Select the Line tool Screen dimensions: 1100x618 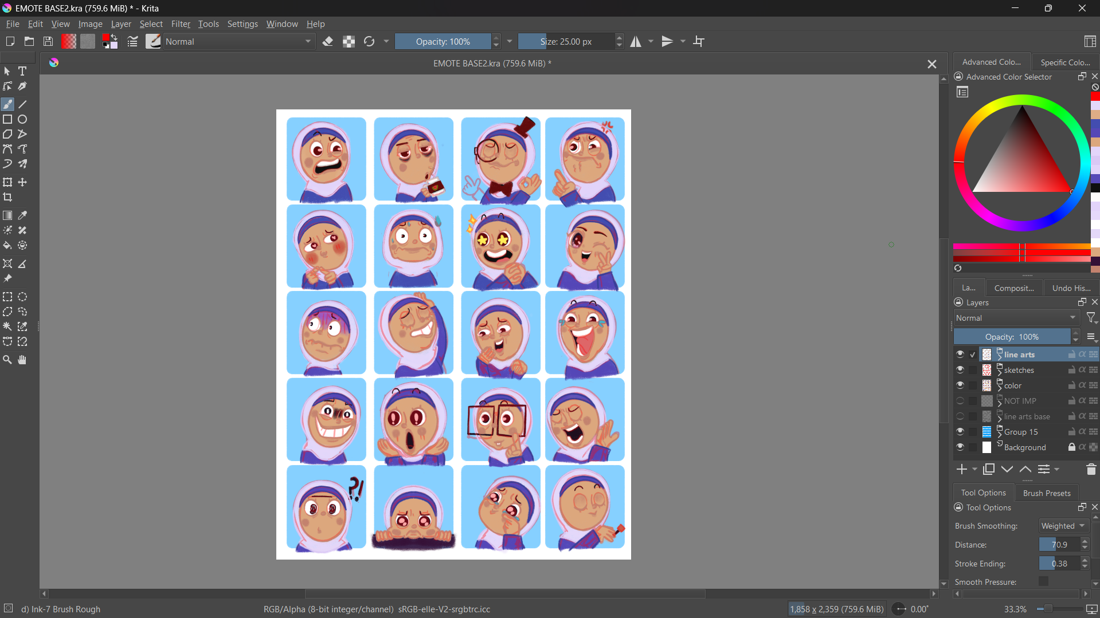(x=22, y=105)
